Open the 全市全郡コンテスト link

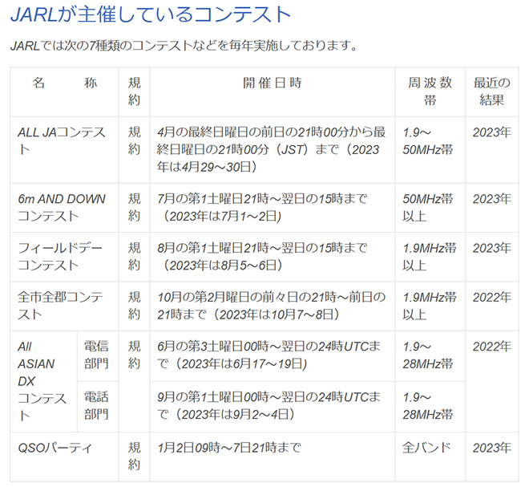click(x=60, y=306)
